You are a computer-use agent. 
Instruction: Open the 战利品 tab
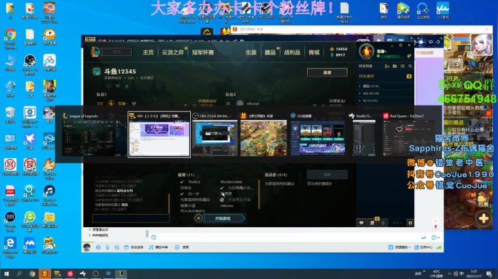click(292, 52)
